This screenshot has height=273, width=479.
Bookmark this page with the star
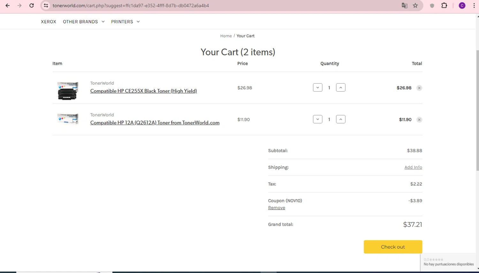415,5
